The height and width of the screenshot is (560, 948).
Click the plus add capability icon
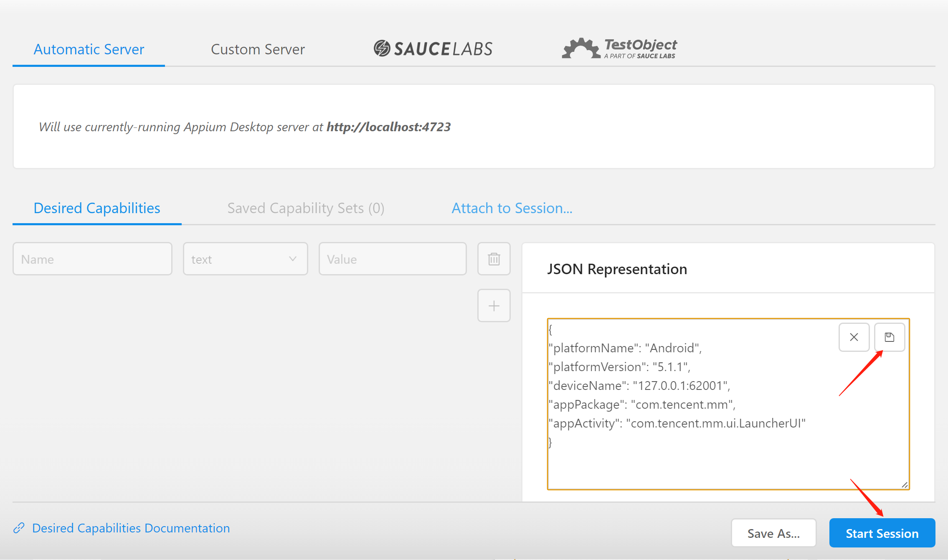494,306
